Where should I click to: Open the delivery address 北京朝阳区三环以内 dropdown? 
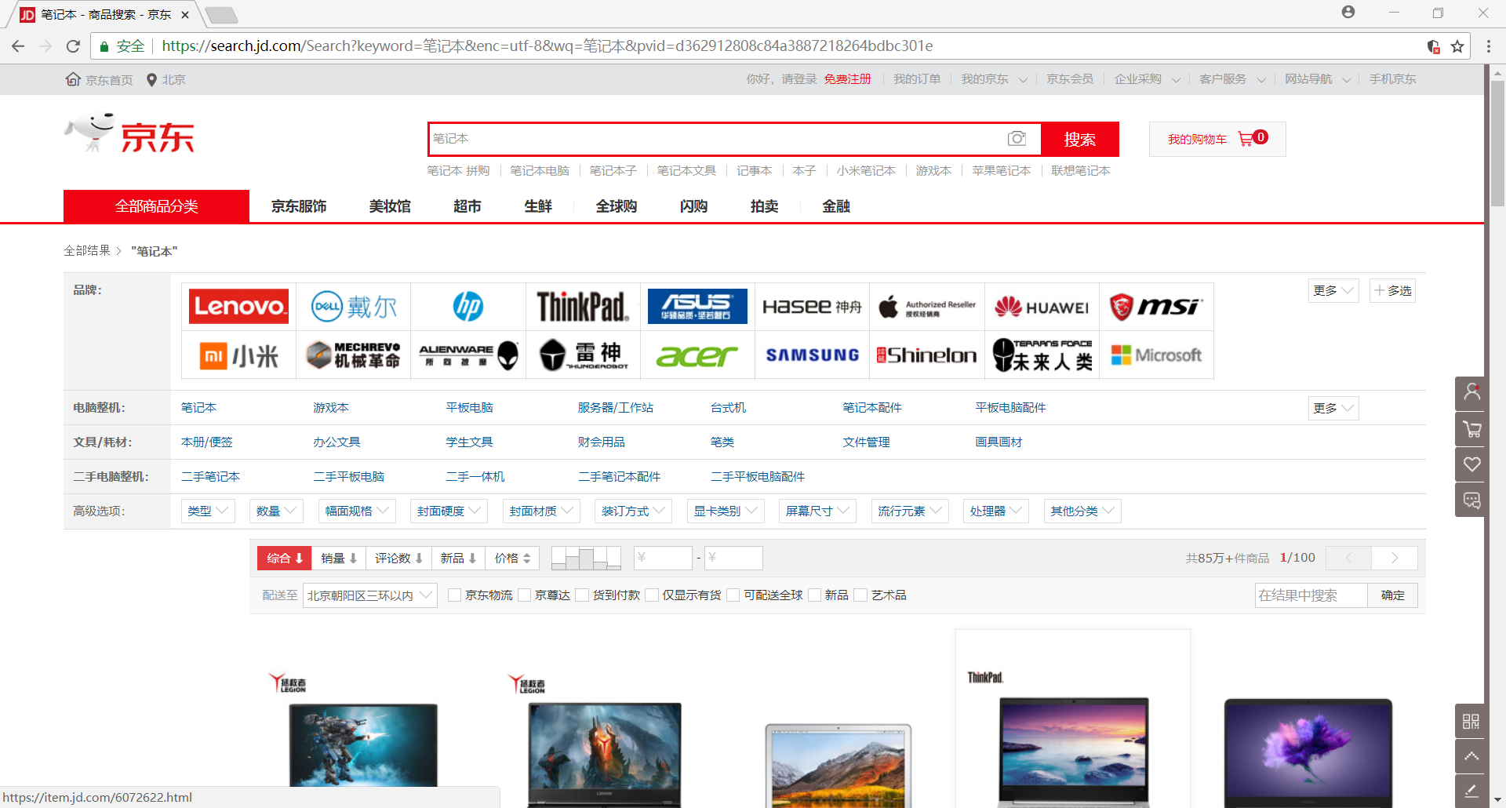coord(370,595)
